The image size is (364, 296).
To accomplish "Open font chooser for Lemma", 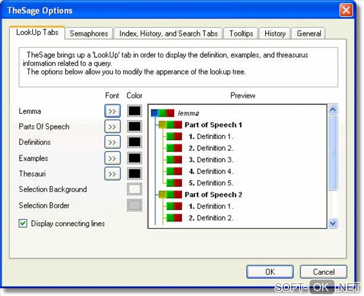I will [x=112, y=111].
